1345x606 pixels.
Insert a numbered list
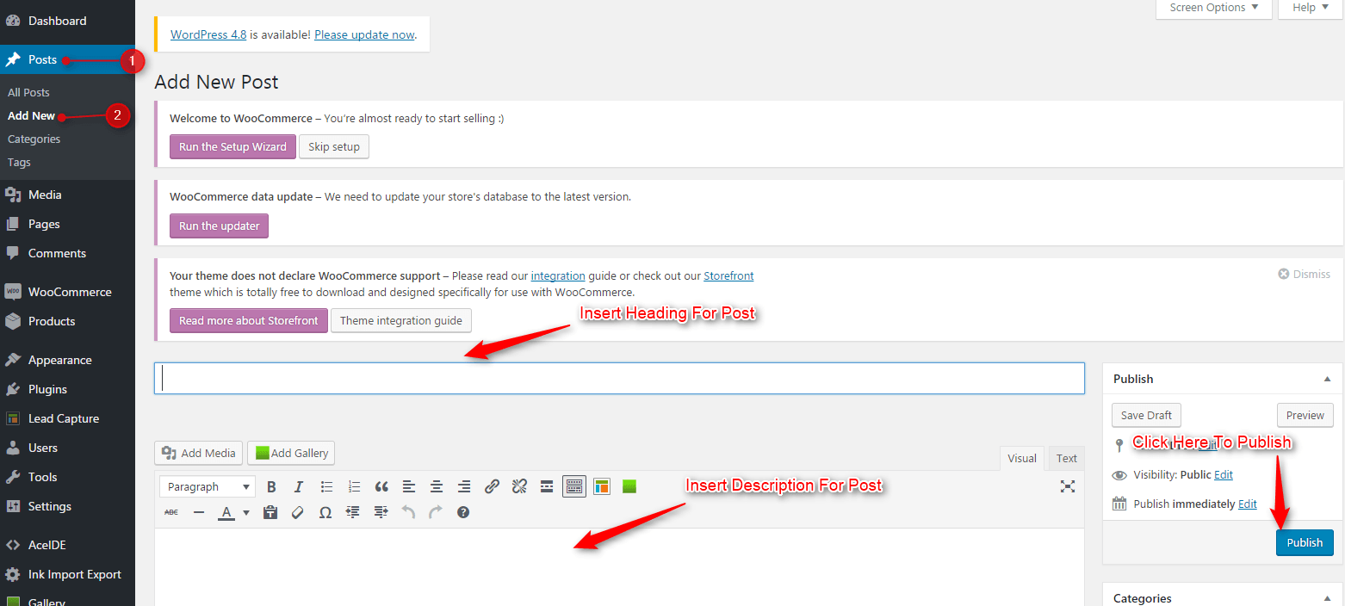click(x=354, y=486)
